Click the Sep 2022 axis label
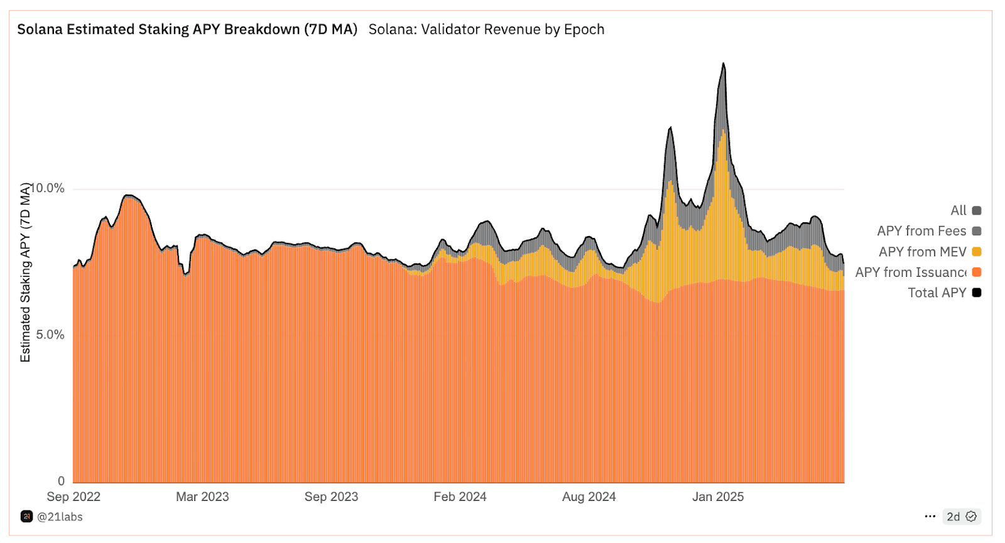The image size is (1005, 543). pos(73,497)
